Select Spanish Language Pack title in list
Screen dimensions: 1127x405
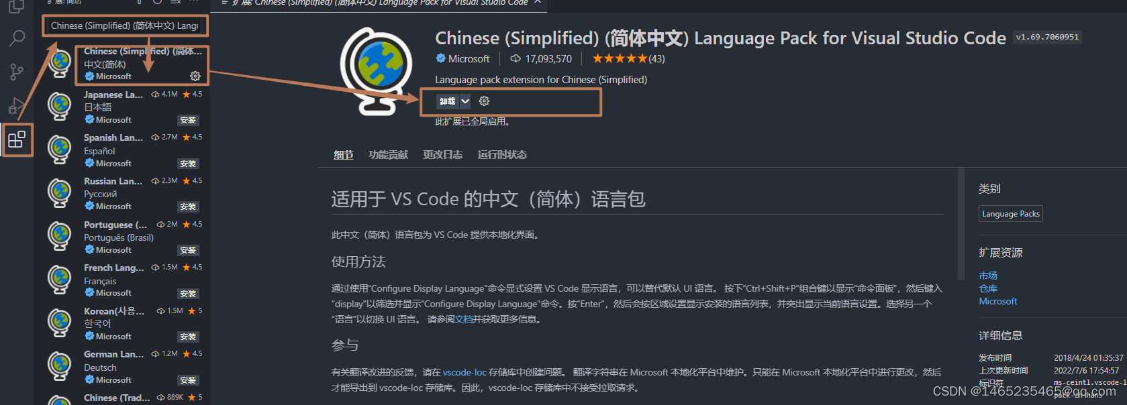point(113,137)
